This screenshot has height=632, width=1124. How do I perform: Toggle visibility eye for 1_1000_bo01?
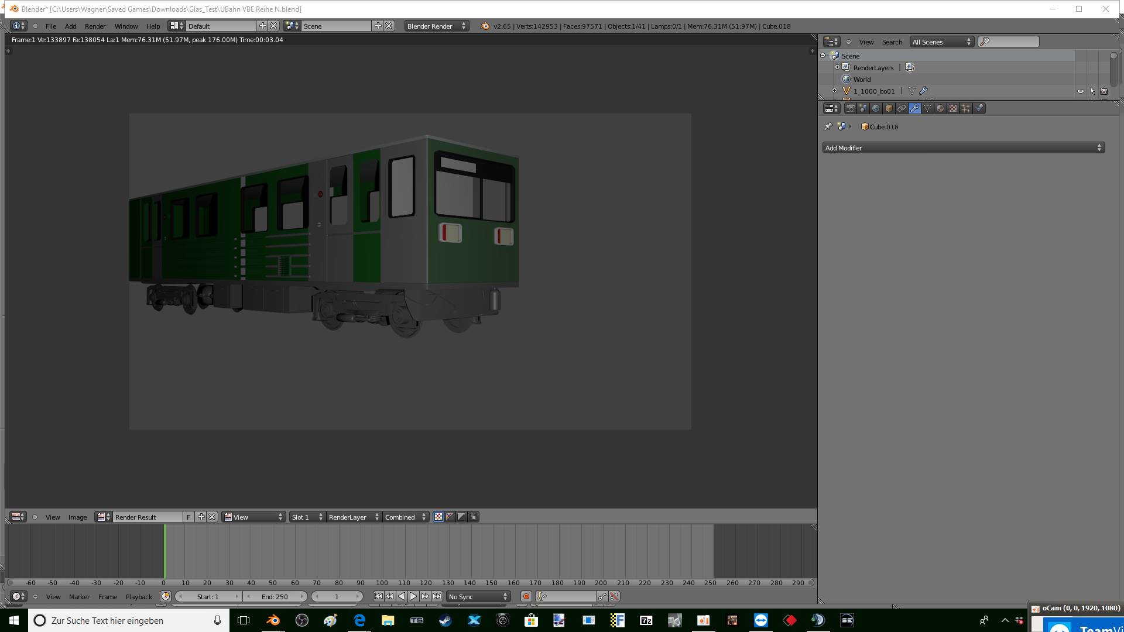(1081, 91)
